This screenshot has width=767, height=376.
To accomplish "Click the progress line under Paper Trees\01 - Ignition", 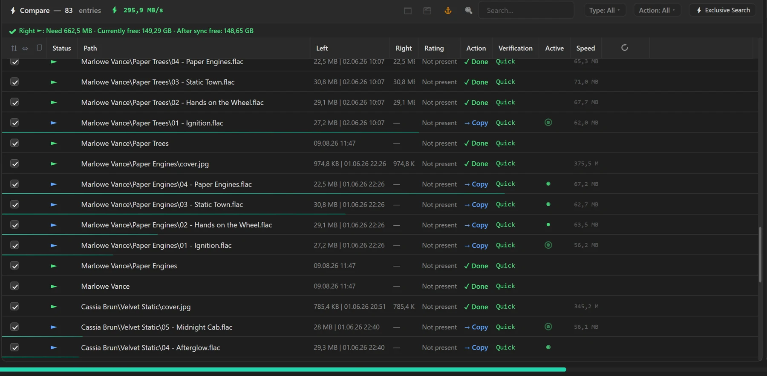I will (x=210, y=132).
